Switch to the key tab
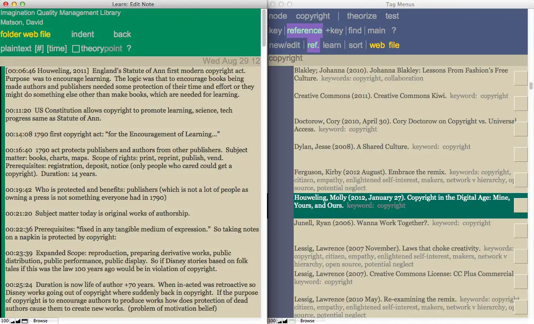Image resolution: width=534 pixels, height=324 pixels. (275, 30)
